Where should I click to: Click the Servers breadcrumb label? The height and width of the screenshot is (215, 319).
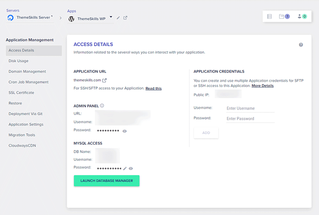coord(13,10)
